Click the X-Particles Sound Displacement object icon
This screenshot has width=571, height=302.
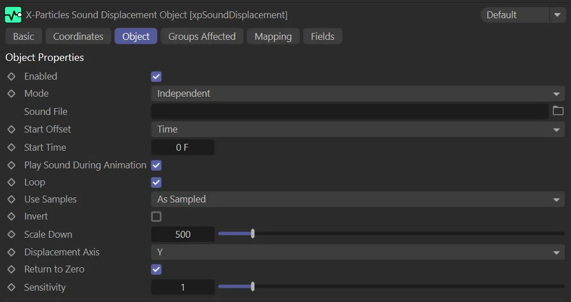point(13,14)
